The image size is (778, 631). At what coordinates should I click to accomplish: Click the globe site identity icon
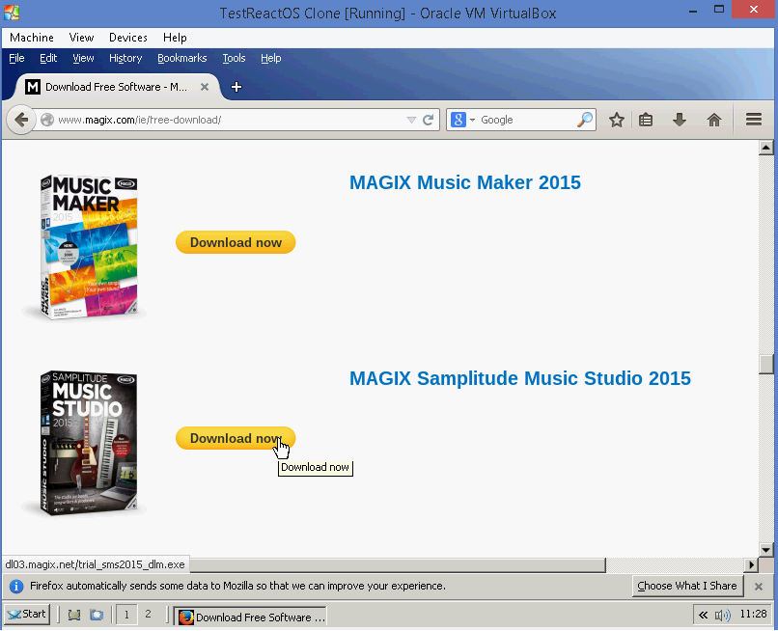(47, 120)
